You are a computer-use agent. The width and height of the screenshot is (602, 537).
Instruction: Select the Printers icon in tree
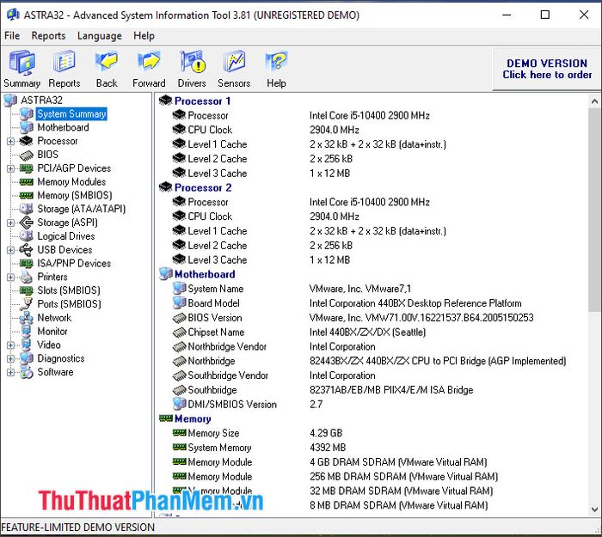pyautogui.click(x=27, y=277)
